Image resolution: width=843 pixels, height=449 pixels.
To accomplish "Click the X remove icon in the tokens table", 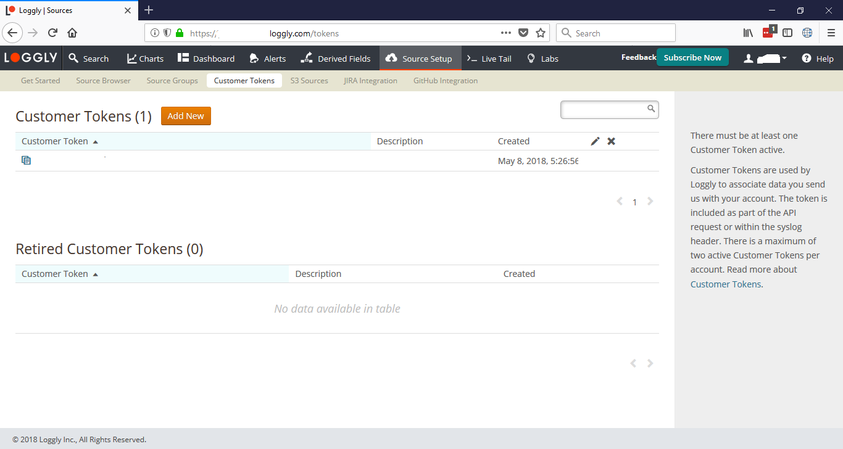I will coord(611,141).
